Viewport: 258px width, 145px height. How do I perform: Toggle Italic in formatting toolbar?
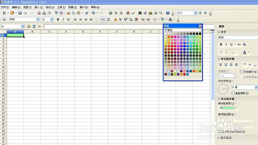63,19
